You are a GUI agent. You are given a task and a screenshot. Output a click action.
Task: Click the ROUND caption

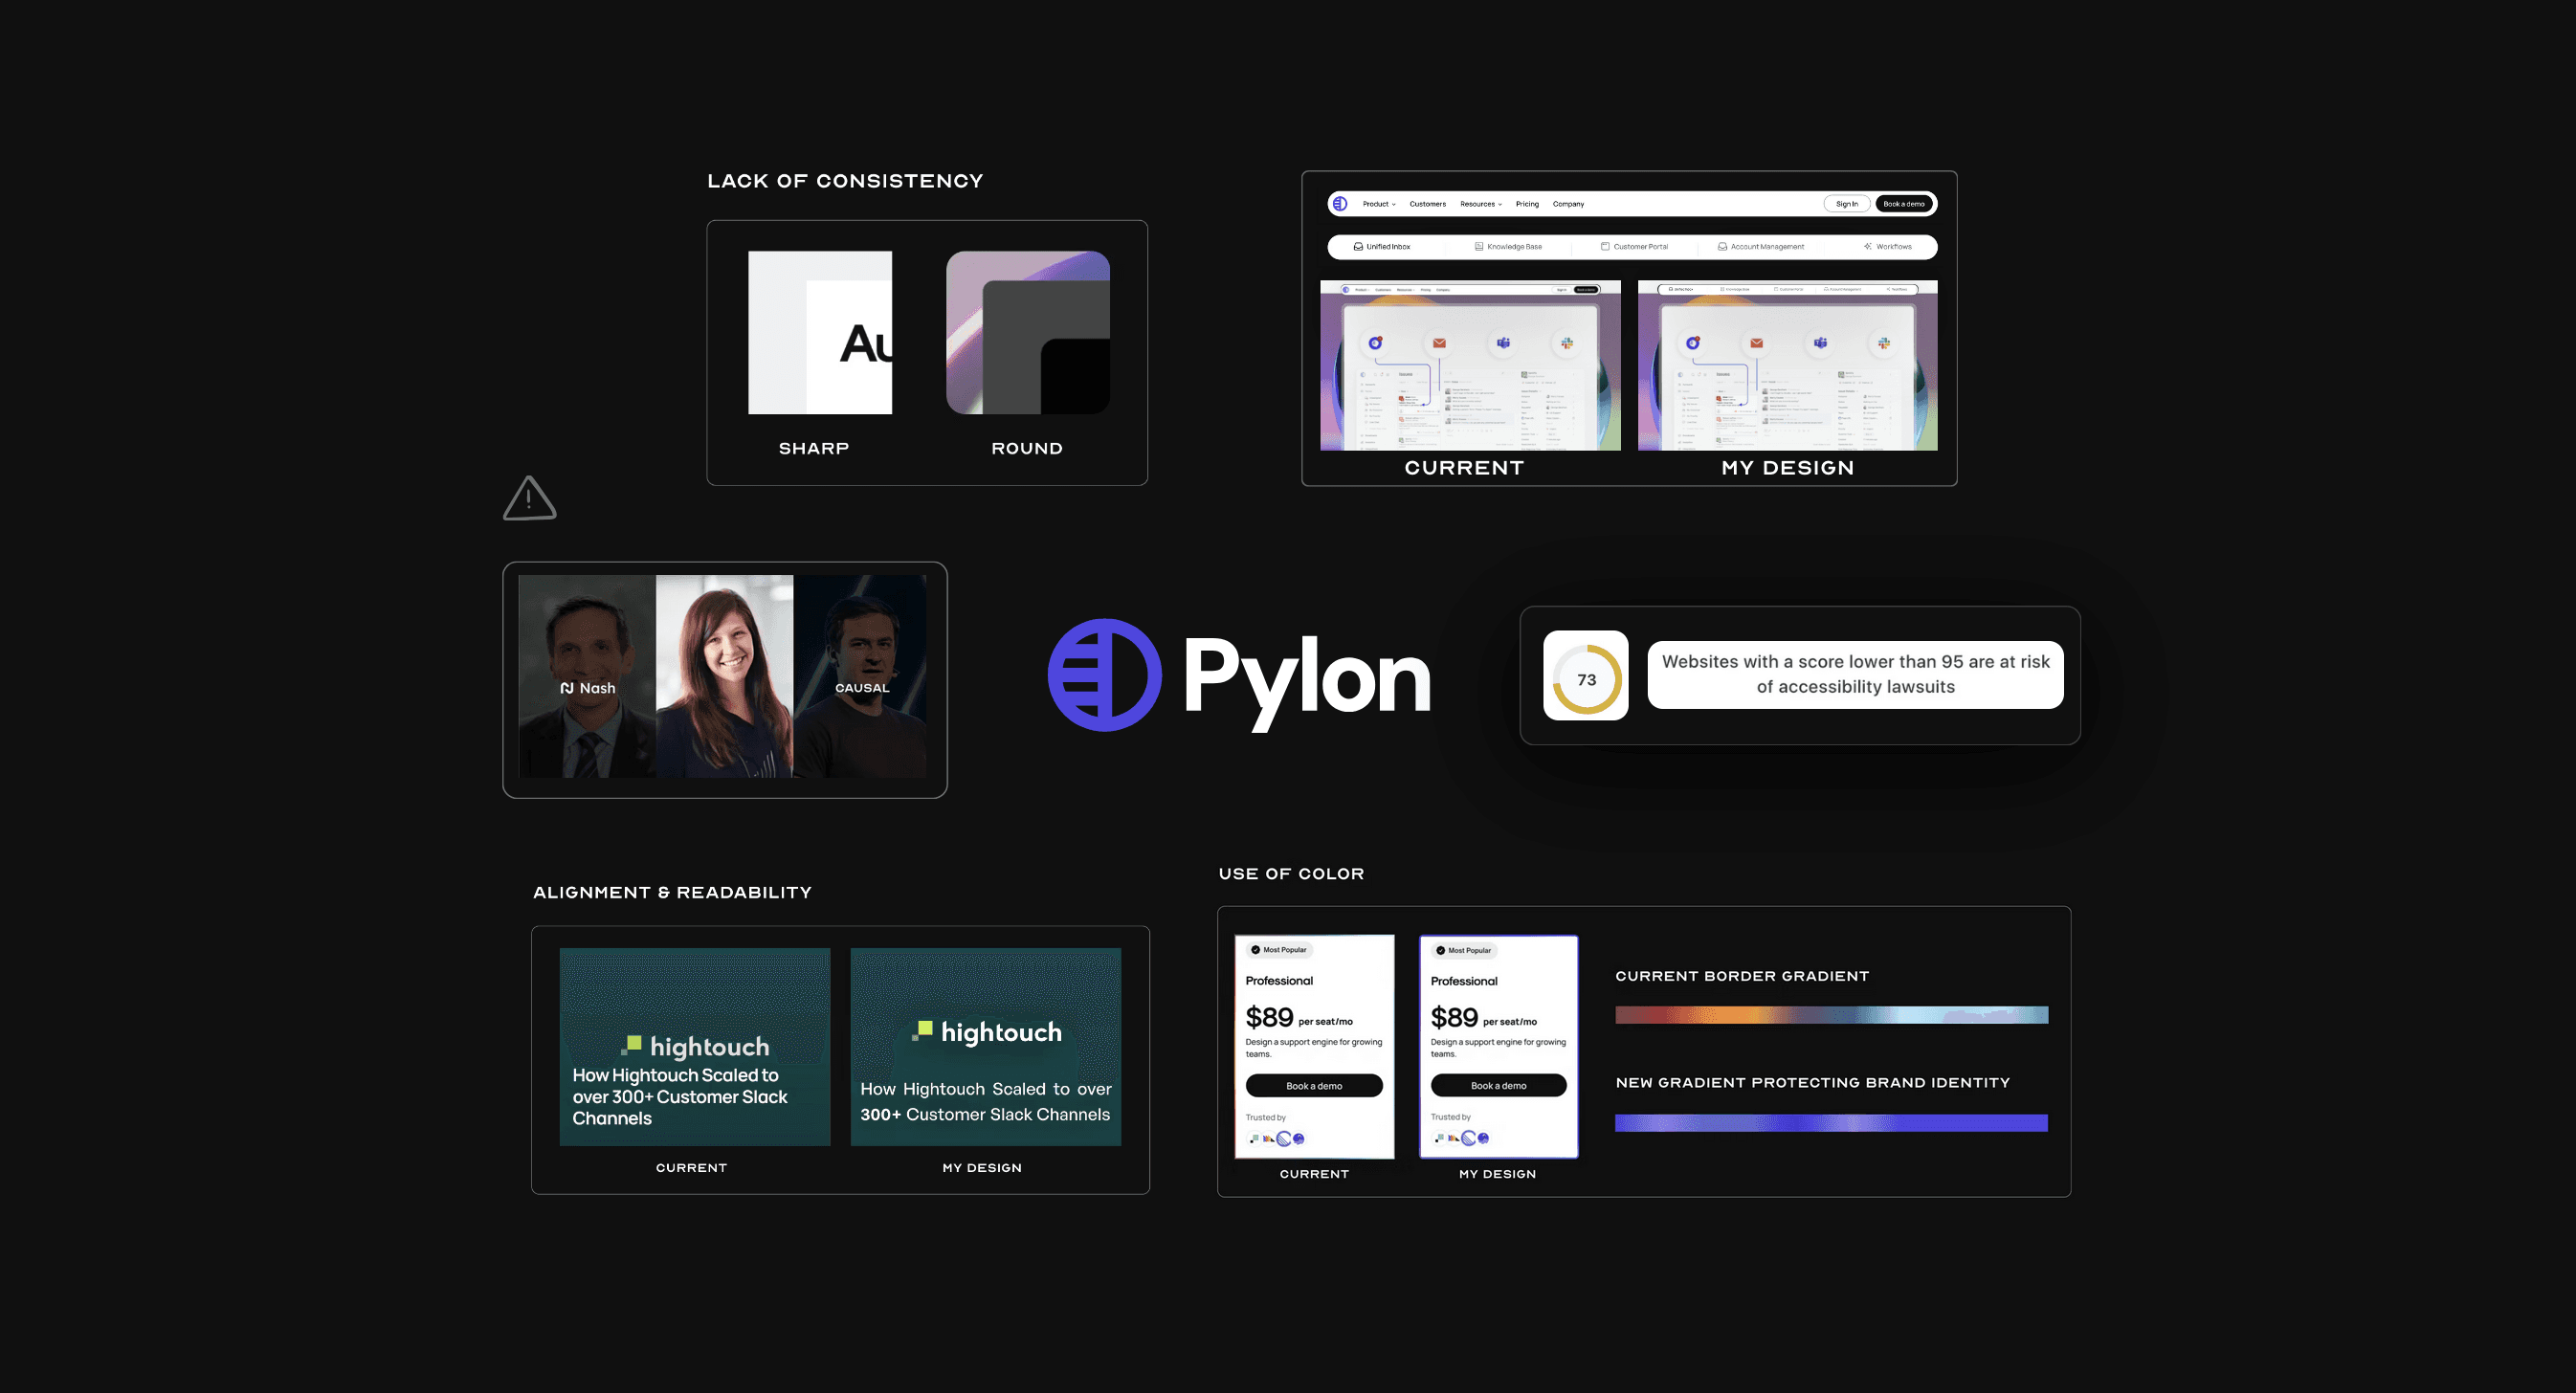(x=1027, y=448)
